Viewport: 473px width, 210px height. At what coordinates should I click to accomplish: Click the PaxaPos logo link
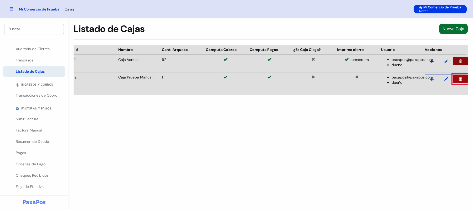pos(34,202)
